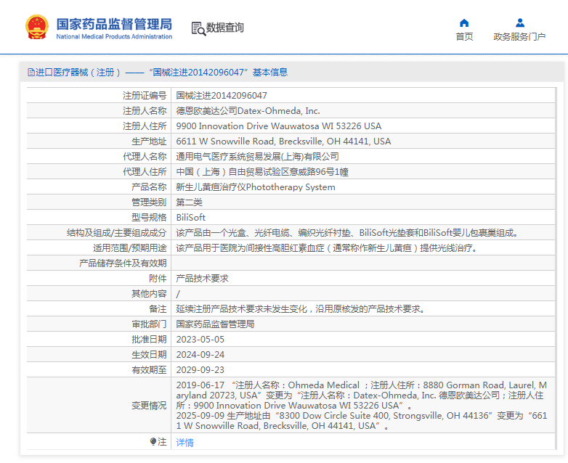Image resolution: width=568 pixels, height=463 pixels.
Task: Open the 详情 link
Action: click(184, 443)
